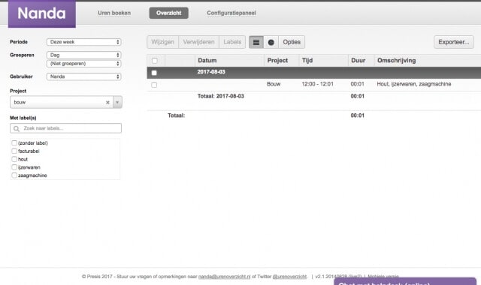Open the Periode dropdown

point(84,42)
